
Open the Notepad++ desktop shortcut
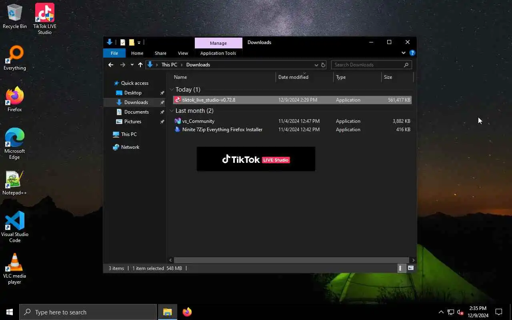tap(15, 183)
